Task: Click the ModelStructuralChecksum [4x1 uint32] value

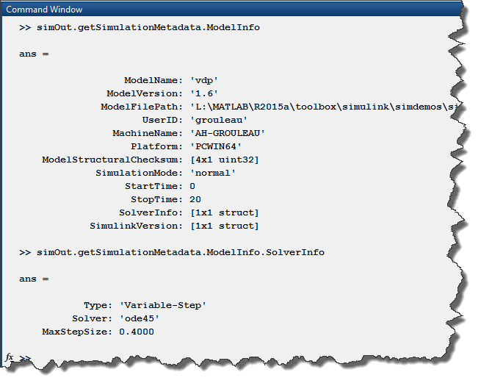Action: tap(224, 160)
